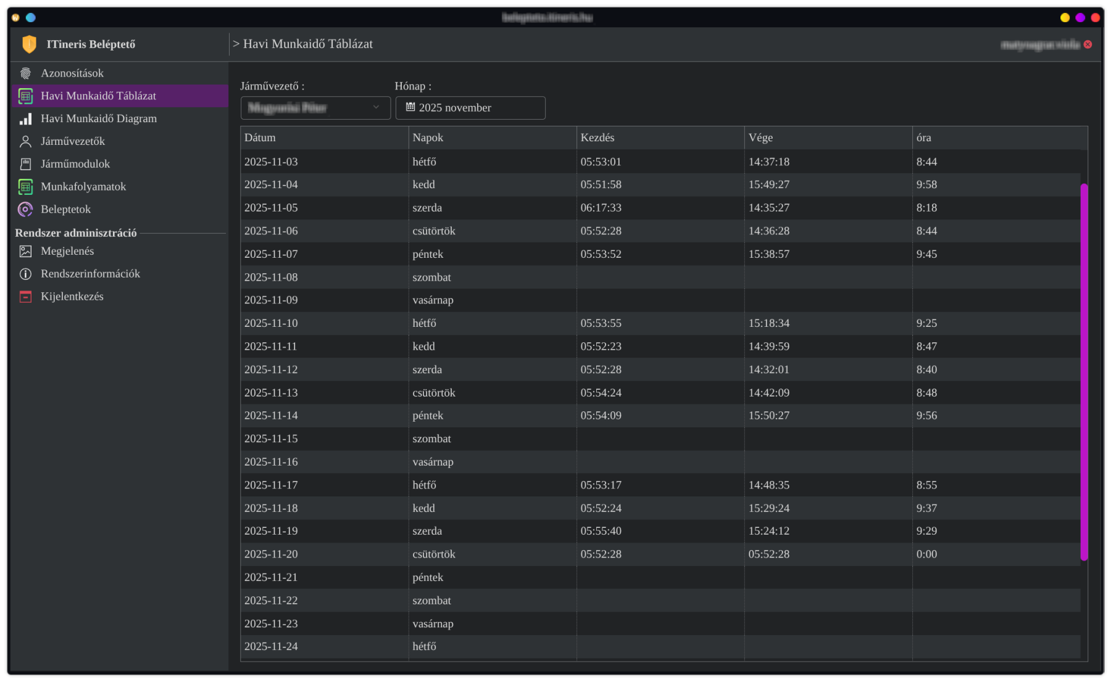Image resolution: width=1111 pixels, height=682 pixels.
Task: Click the Járműmodulok module icon
Action: (x=25, y=164)
